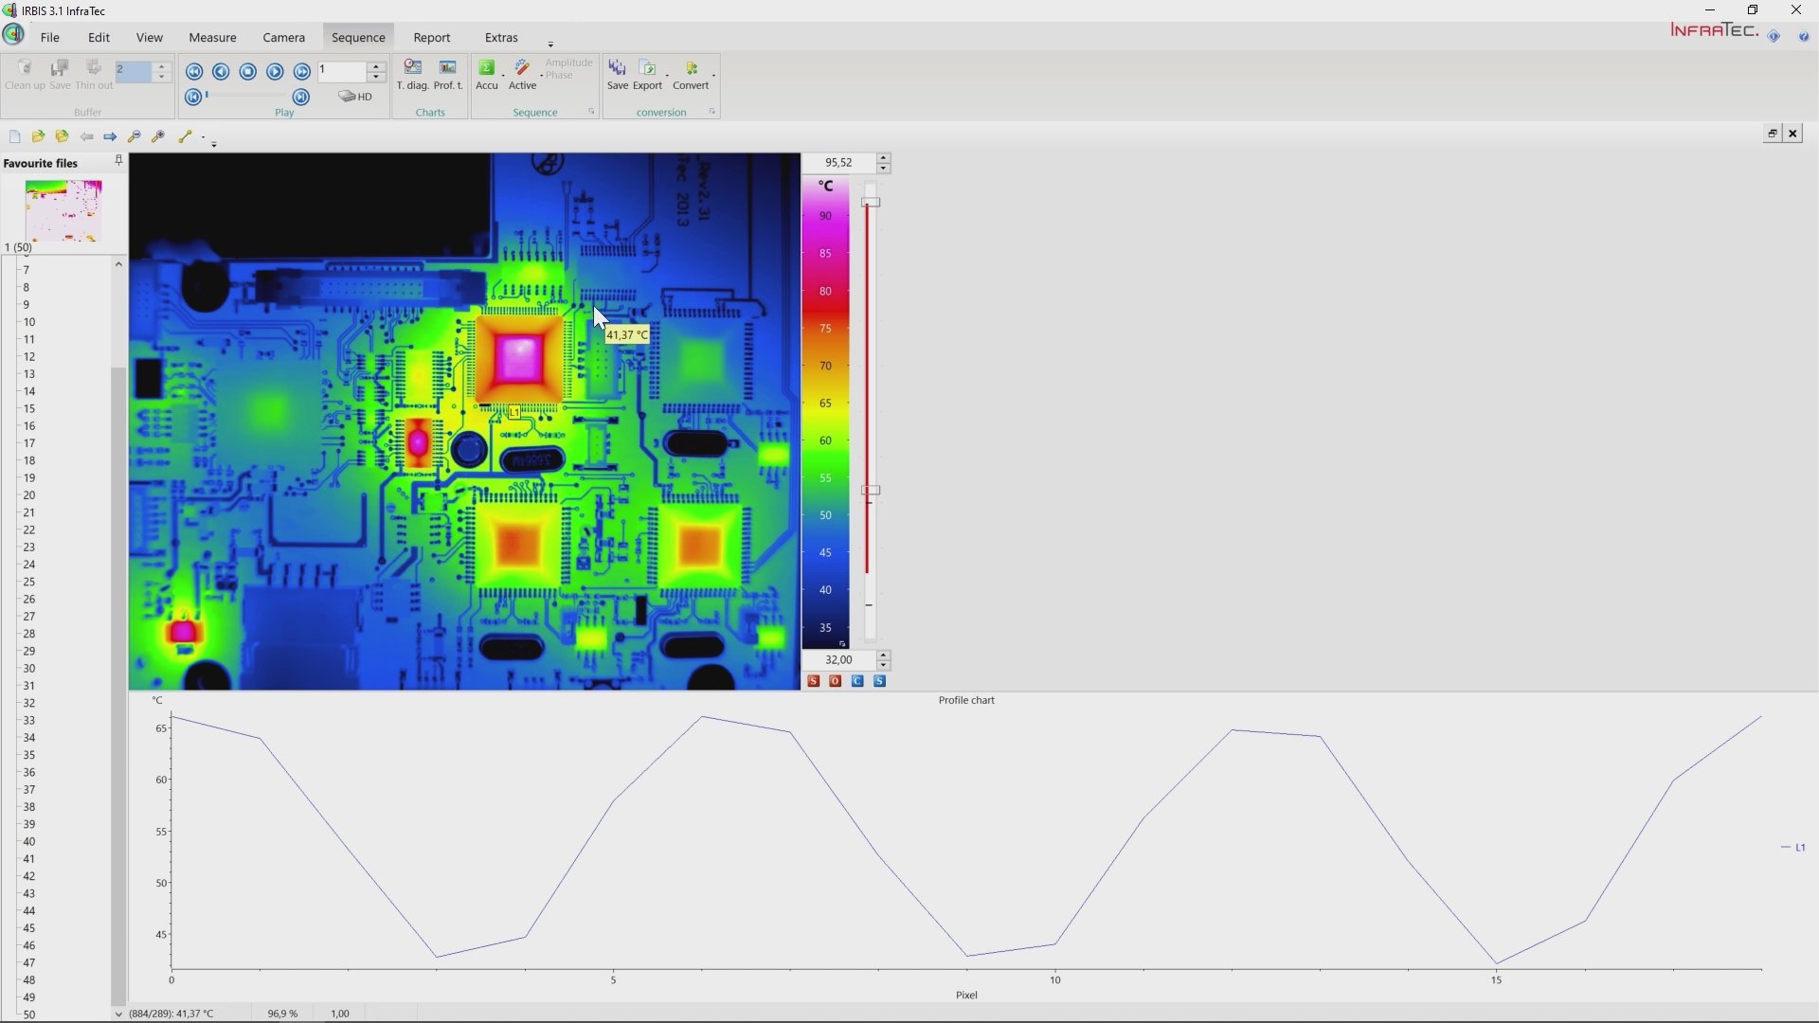Open the line tool dropdown arrow
This screenshot has height=1023, width=1819.
click(202, 137)
